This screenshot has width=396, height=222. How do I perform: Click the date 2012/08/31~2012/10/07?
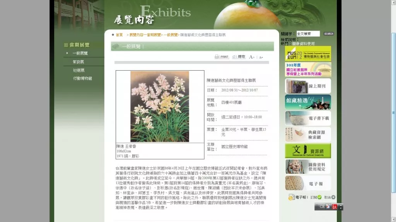click(239, 90)
